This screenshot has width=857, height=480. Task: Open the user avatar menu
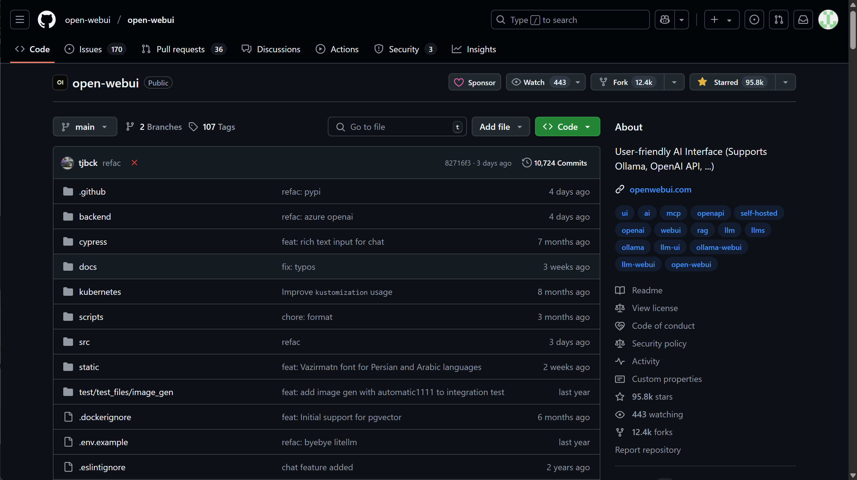point(828,20)
